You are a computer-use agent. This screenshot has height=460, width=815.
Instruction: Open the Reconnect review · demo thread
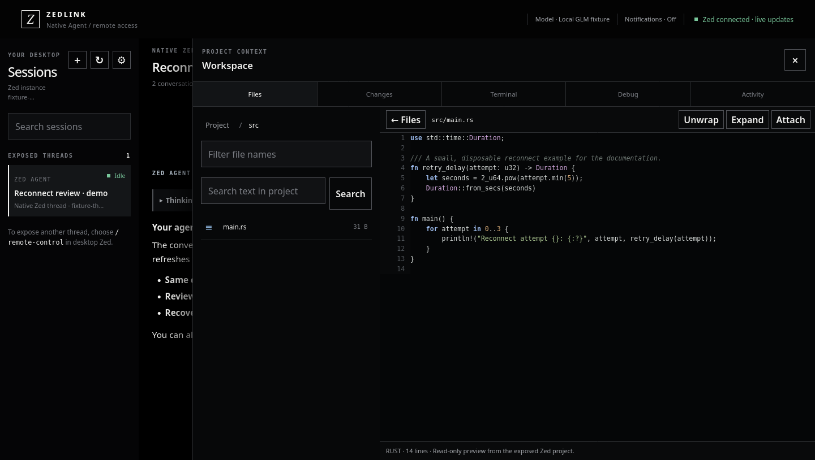tap(70, 191)
